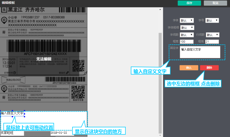Select the 2019-01-22 date field on template

(62, 133)
